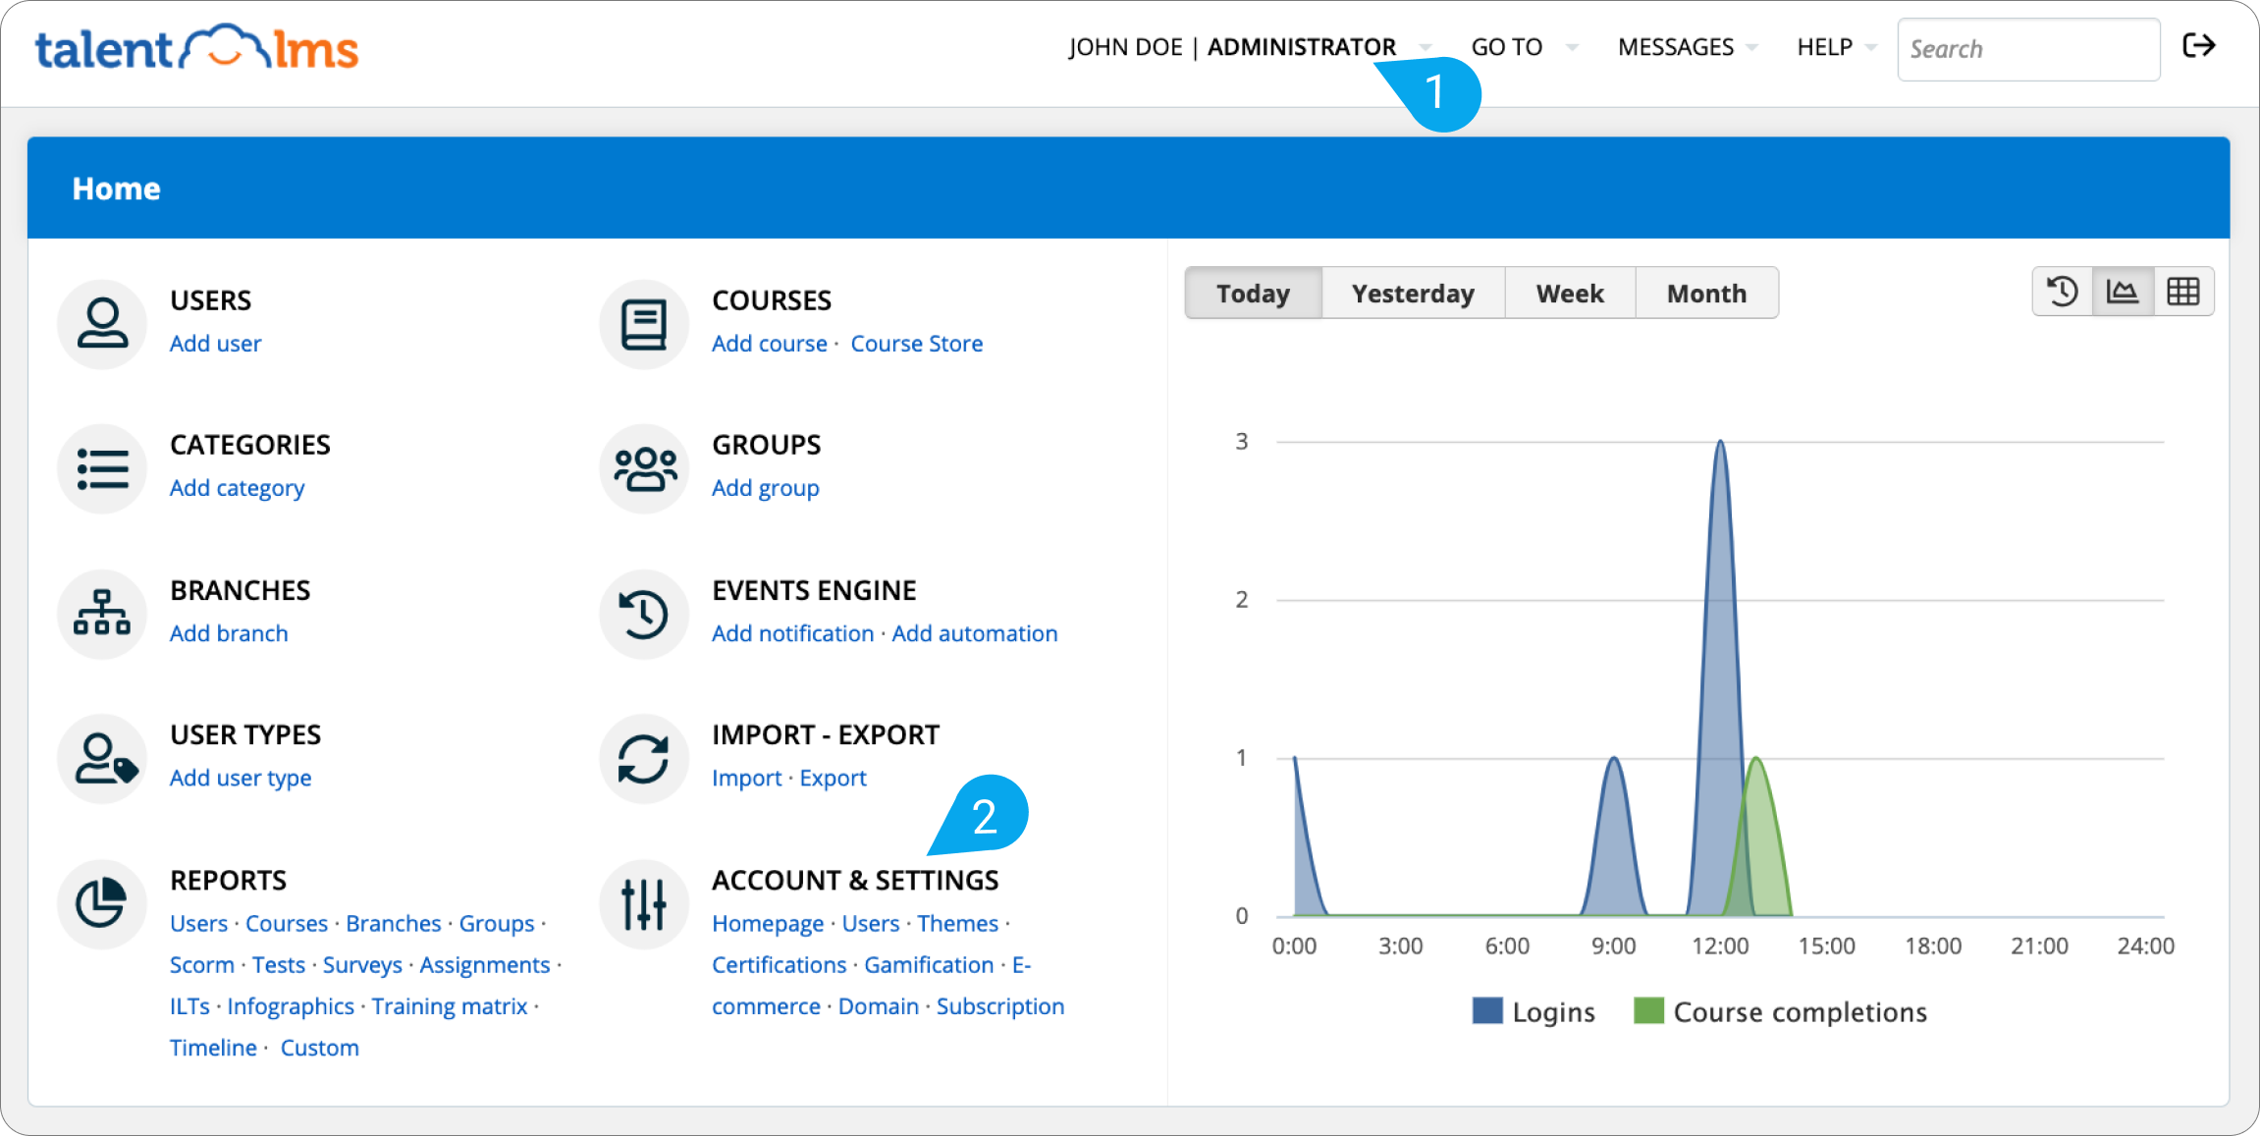Open the Assignments report link

tap(485, 965)
